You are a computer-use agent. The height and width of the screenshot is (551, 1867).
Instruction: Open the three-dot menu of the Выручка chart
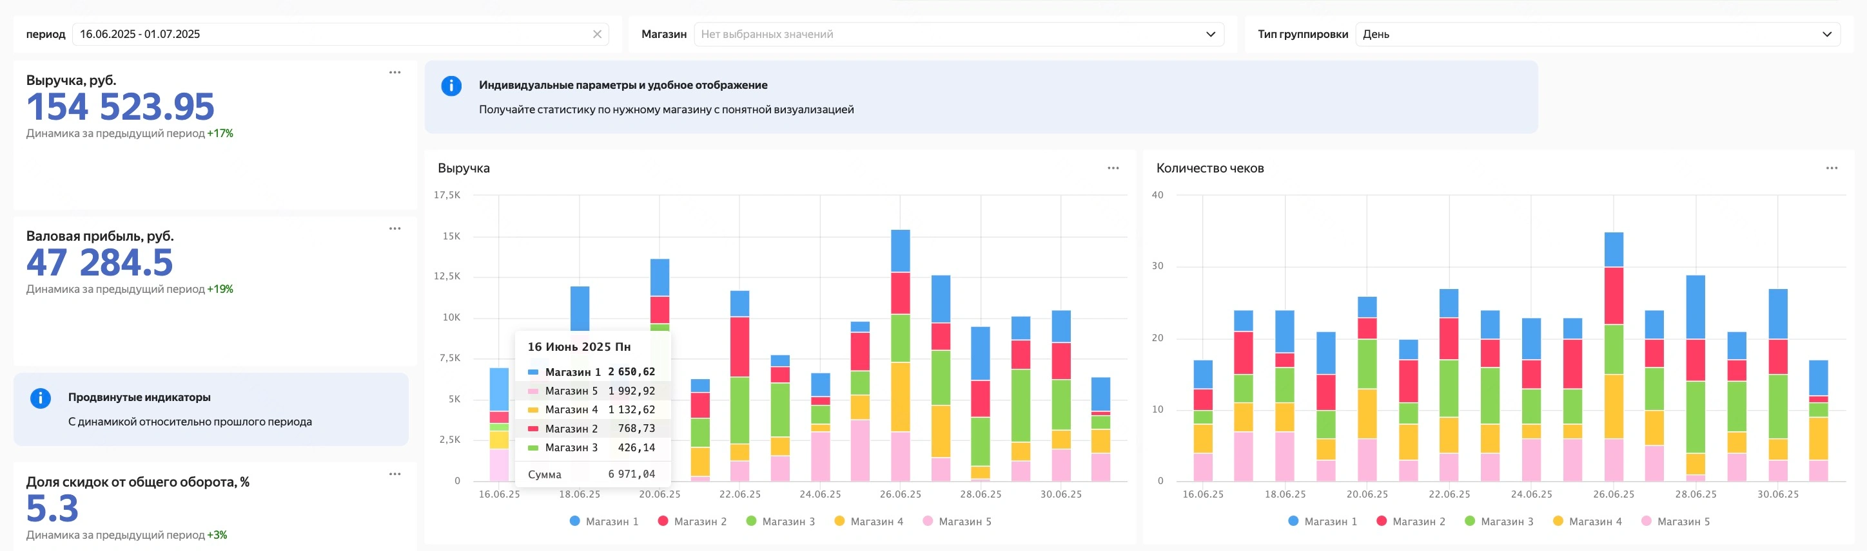1113,168
